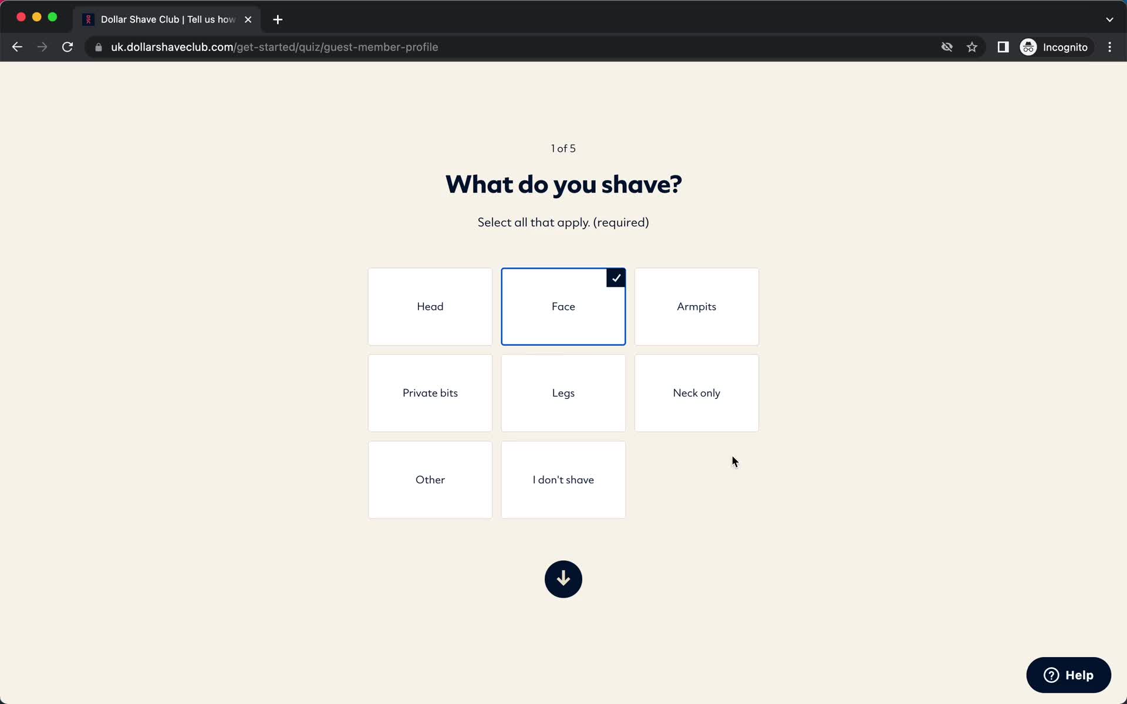1127x704 pixels.
Task: Close the Dollar Shave Club tab
Action: tap(248, 19)
